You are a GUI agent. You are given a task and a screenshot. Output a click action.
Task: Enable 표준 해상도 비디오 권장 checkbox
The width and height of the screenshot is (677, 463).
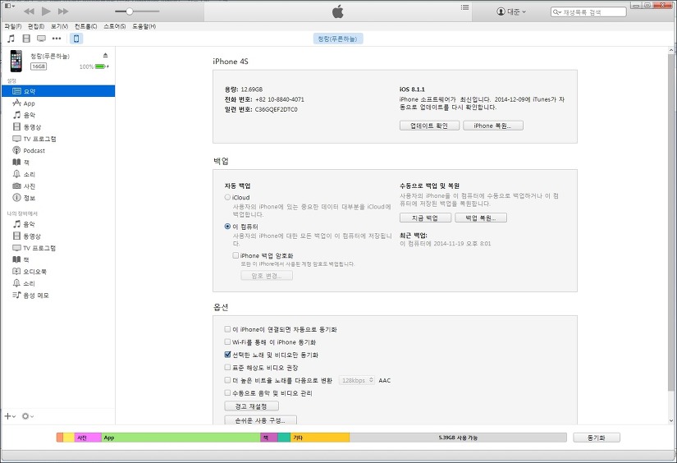pyautogui.click(x=227, y=368)
